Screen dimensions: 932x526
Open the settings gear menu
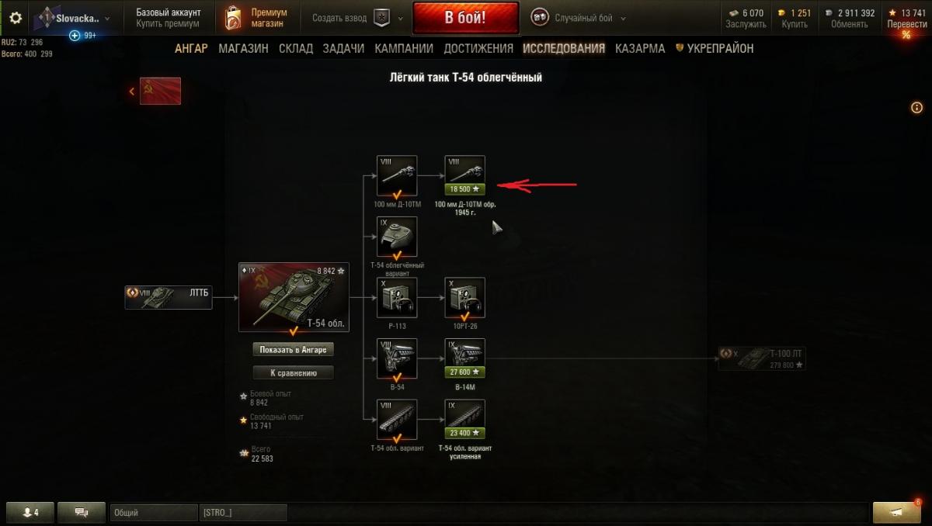(16, 18)
